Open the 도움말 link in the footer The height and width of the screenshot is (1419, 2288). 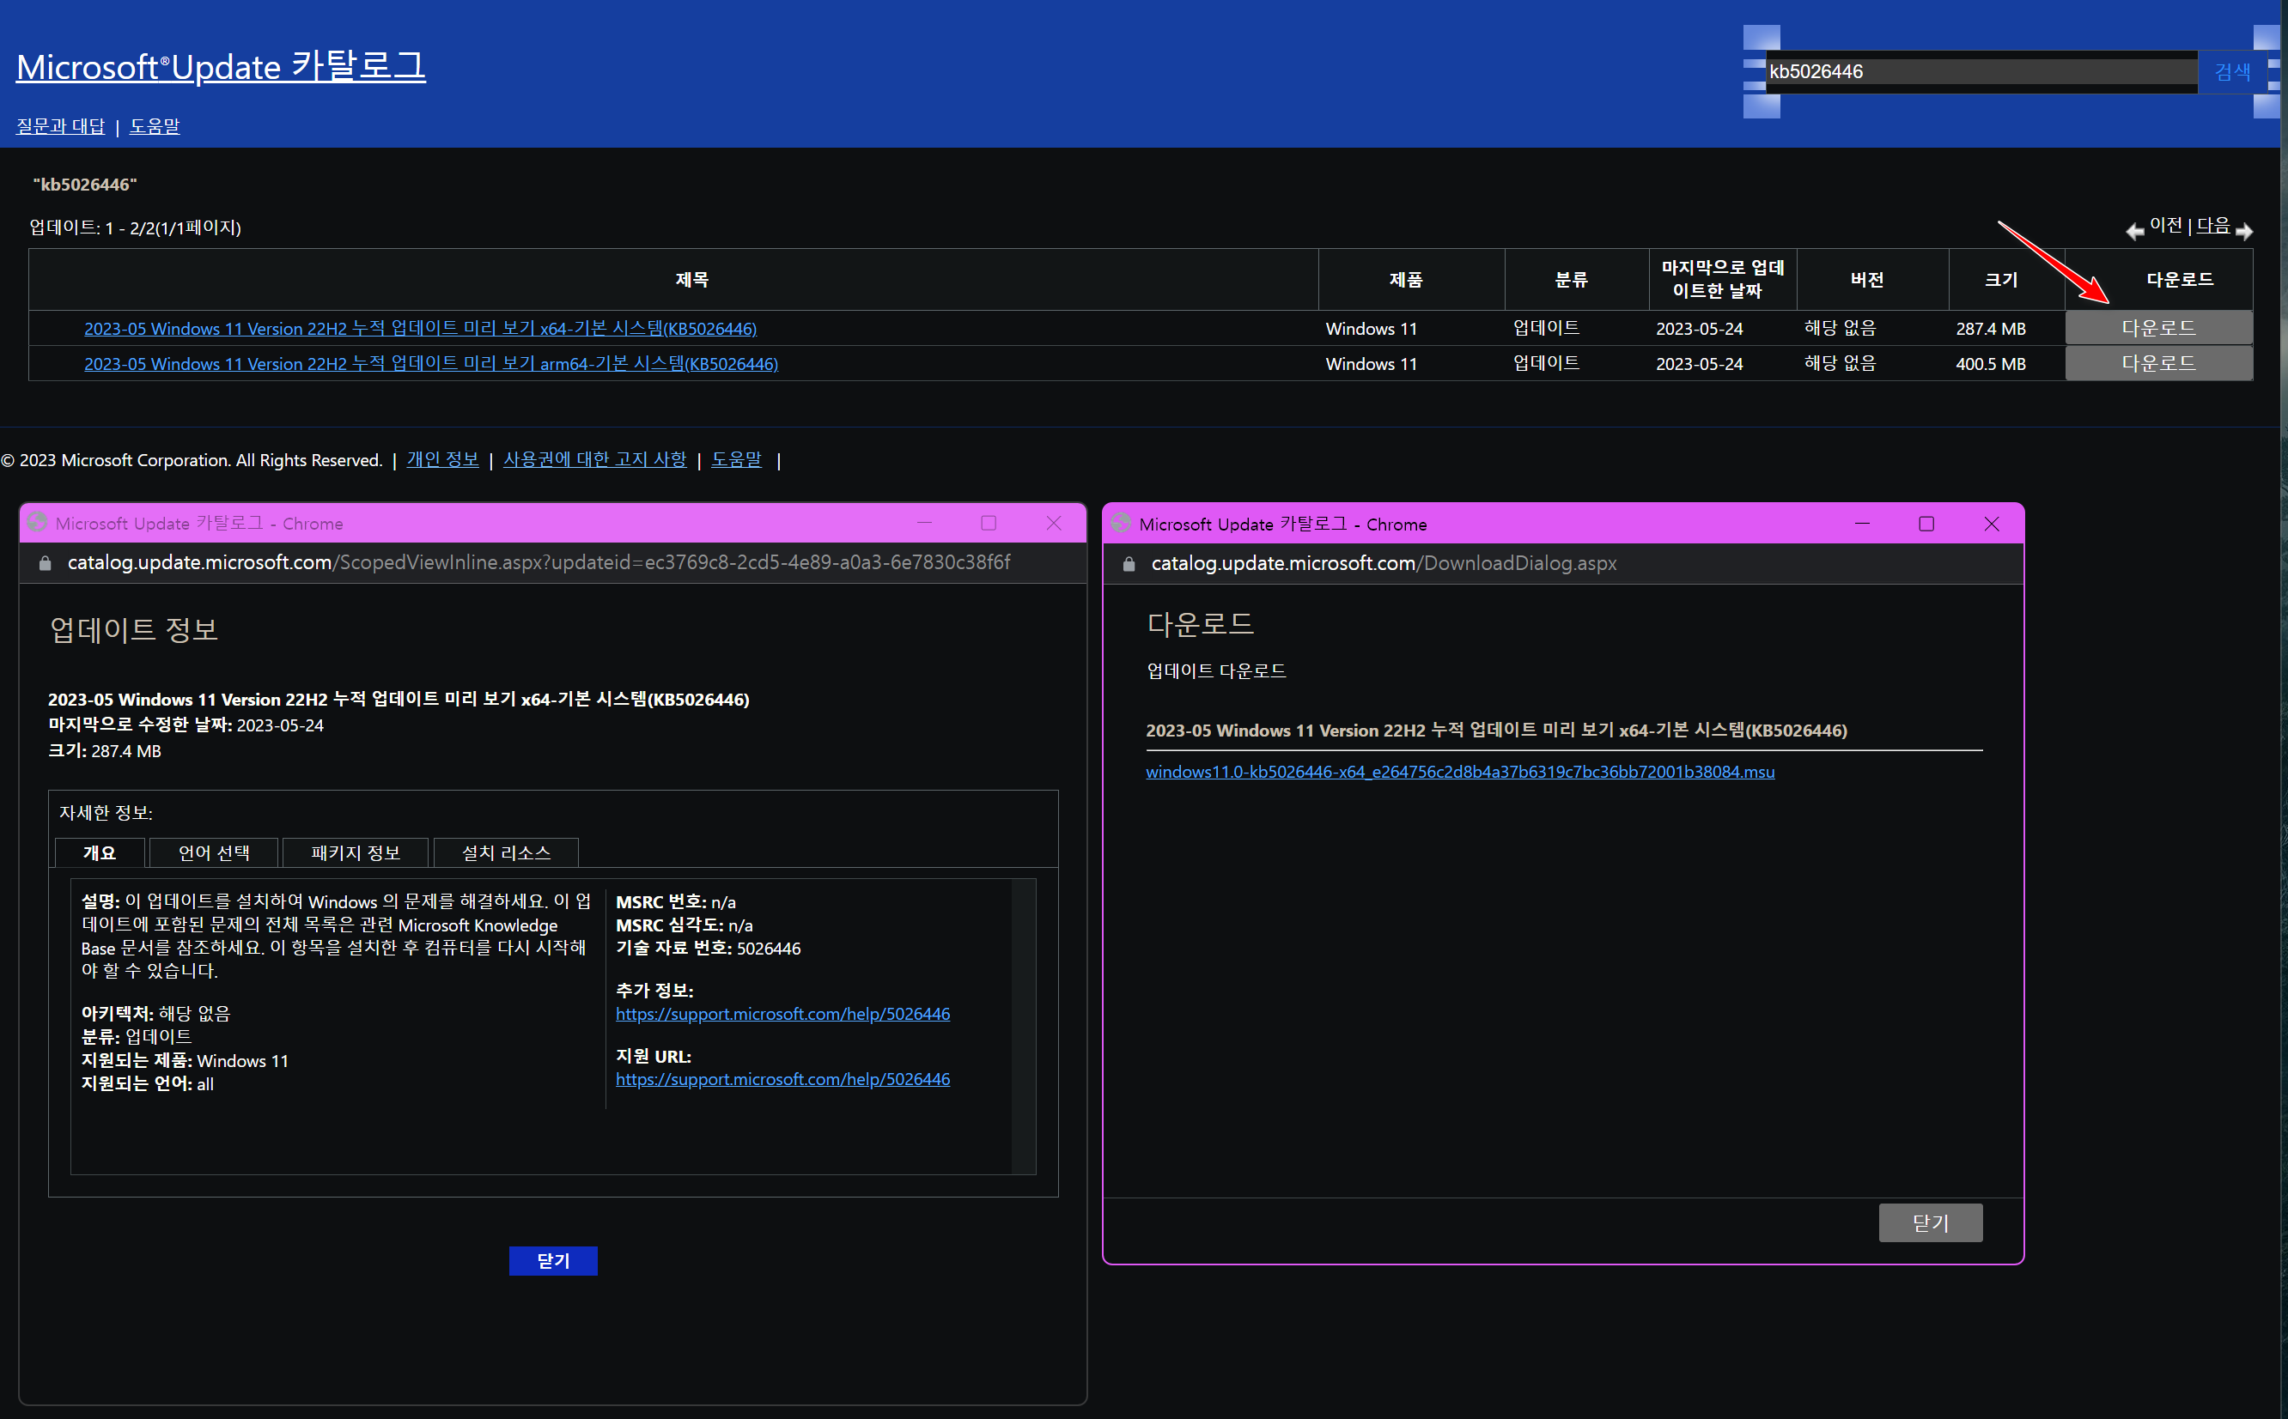(x=736, y=459)
